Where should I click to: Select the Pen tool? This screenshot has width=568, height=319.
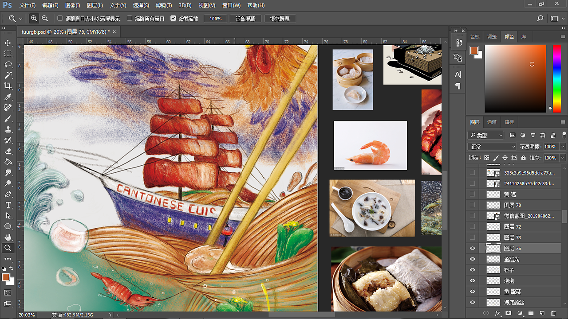coord(8,194)
